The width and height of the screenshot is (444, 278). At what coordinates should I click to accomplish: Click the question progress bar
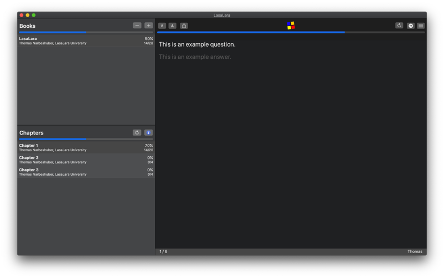click(x=291, y=32)
